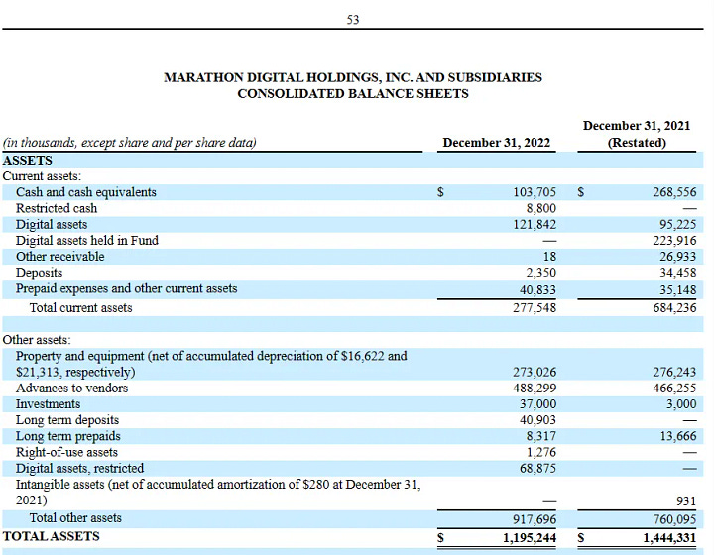The height and width of the screenshot is (555, 714).
Task: Click the Other receivable value 18
Action: click(x=549, y=257)
